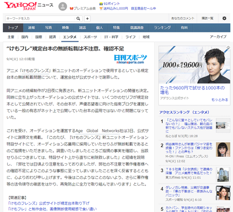Click もっとみる on the ad
233x212 pixels.
pos(219,100)
